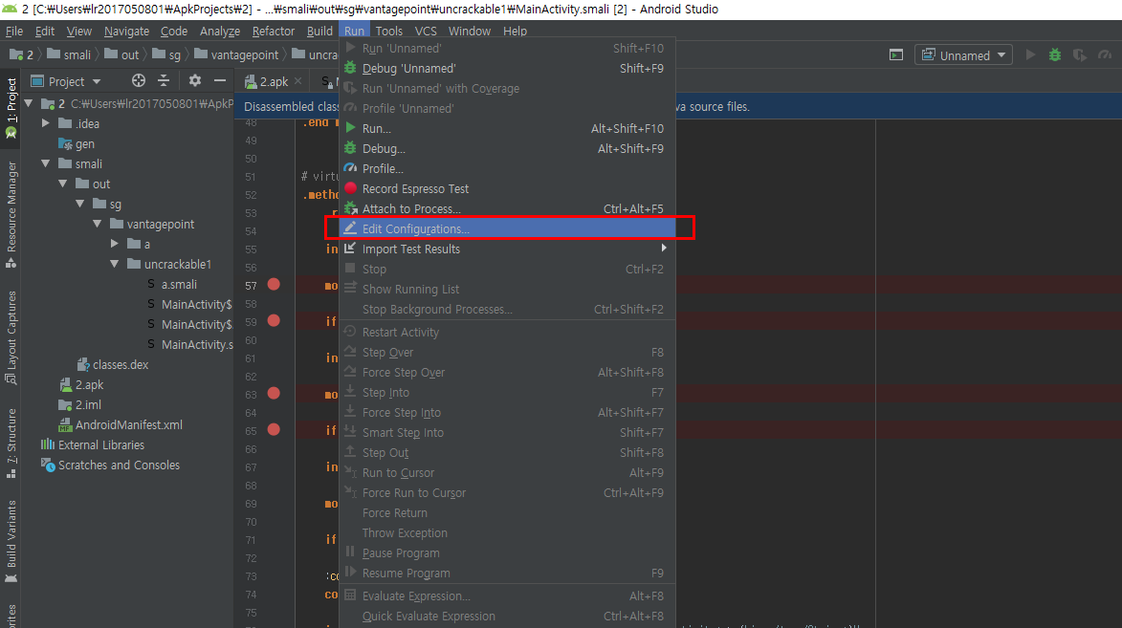Switch to the 2.apk editor tab
The width and height of the screenshot is (1122, 628).
tap(273, 81)
